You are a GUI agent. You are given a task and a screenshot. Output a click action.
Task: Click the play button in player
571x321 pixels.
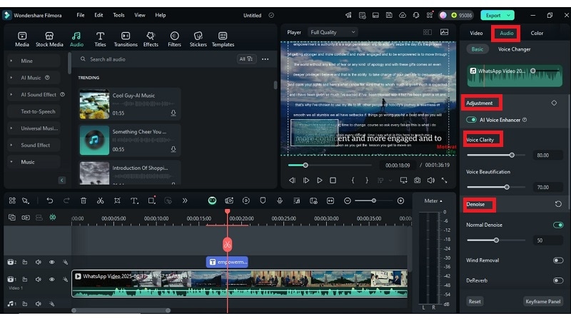coord(319,180)
